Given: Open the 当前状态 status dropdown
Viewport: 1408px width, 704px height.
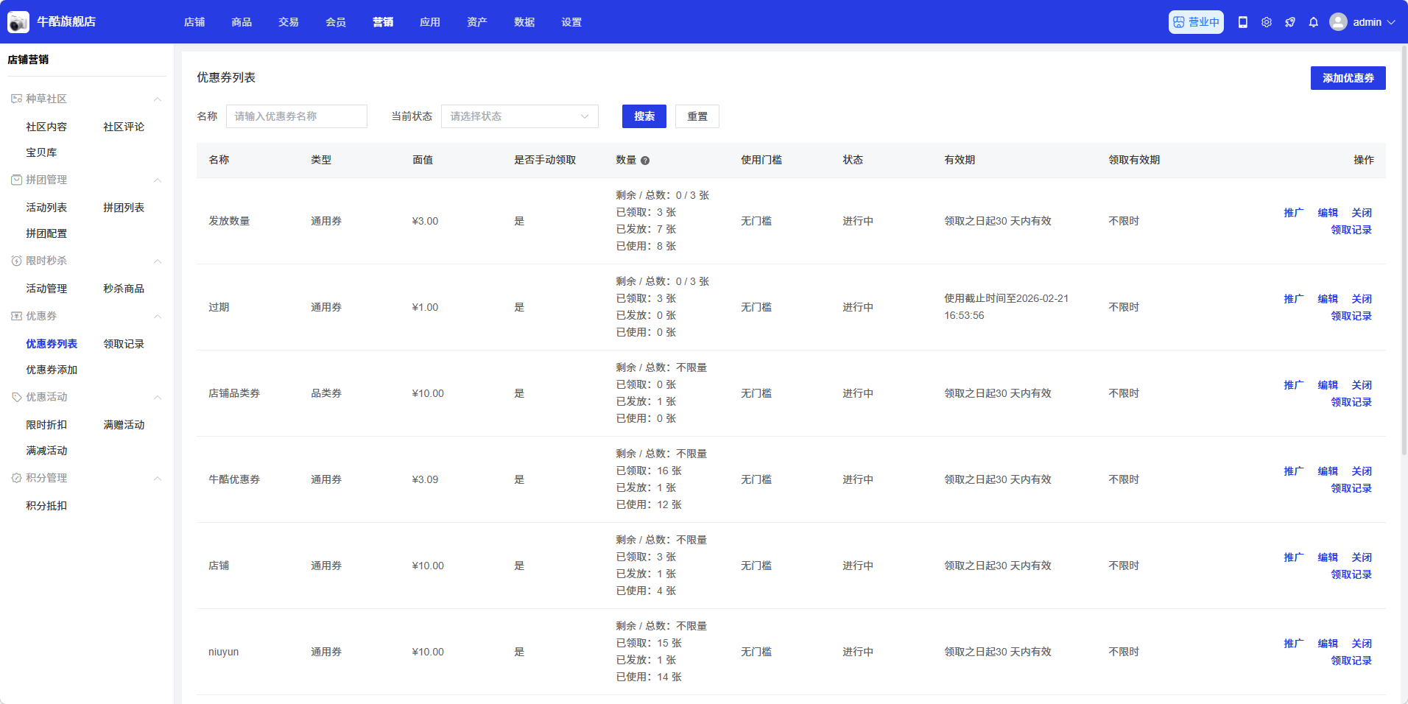Looking at the screenshot, I should [x=519, y=116].
